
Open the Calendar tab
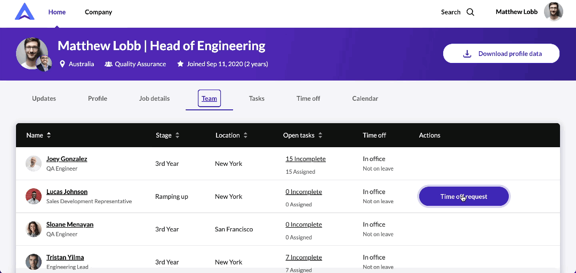point(365,99)
